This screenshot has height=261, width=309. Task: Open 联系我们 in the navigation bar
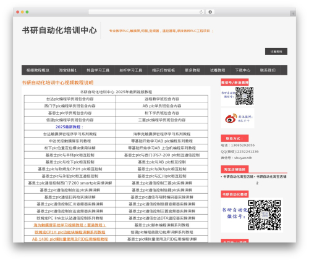(x=268, y=70)
